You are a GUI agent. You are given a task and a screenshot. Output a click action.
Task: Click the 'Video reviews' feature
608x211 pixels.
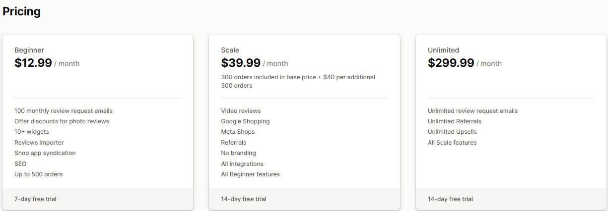click(241, 111)
